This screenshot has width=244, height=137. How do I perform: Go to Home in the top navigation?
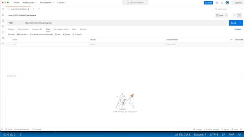coord(17,3)
